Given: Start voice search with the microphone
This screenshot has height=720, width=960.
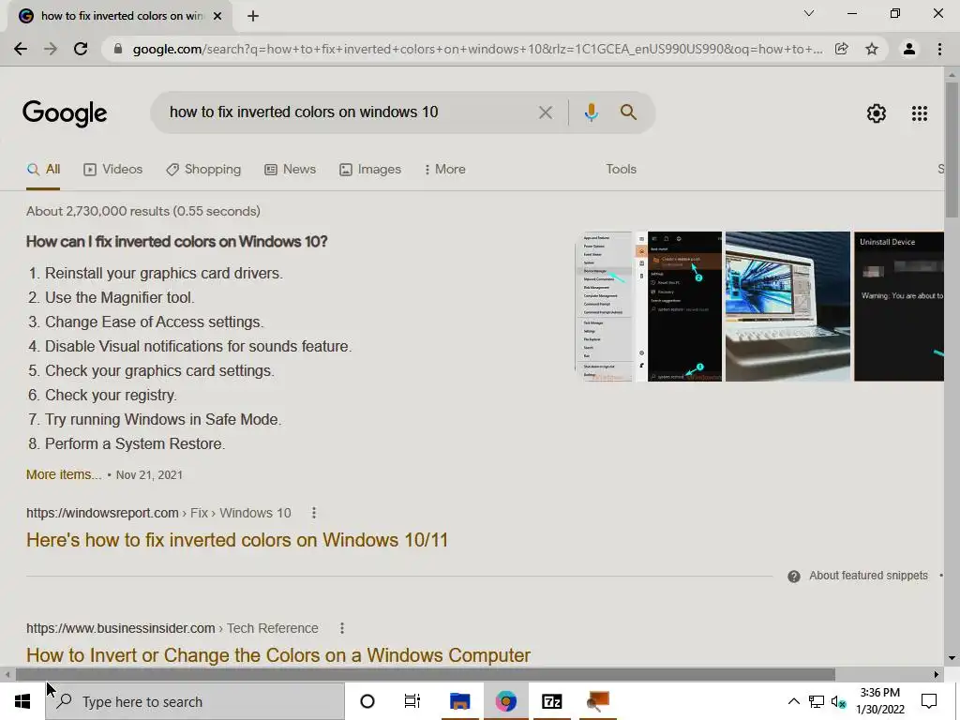Looking at the screenshot, I should pos(591,112).
